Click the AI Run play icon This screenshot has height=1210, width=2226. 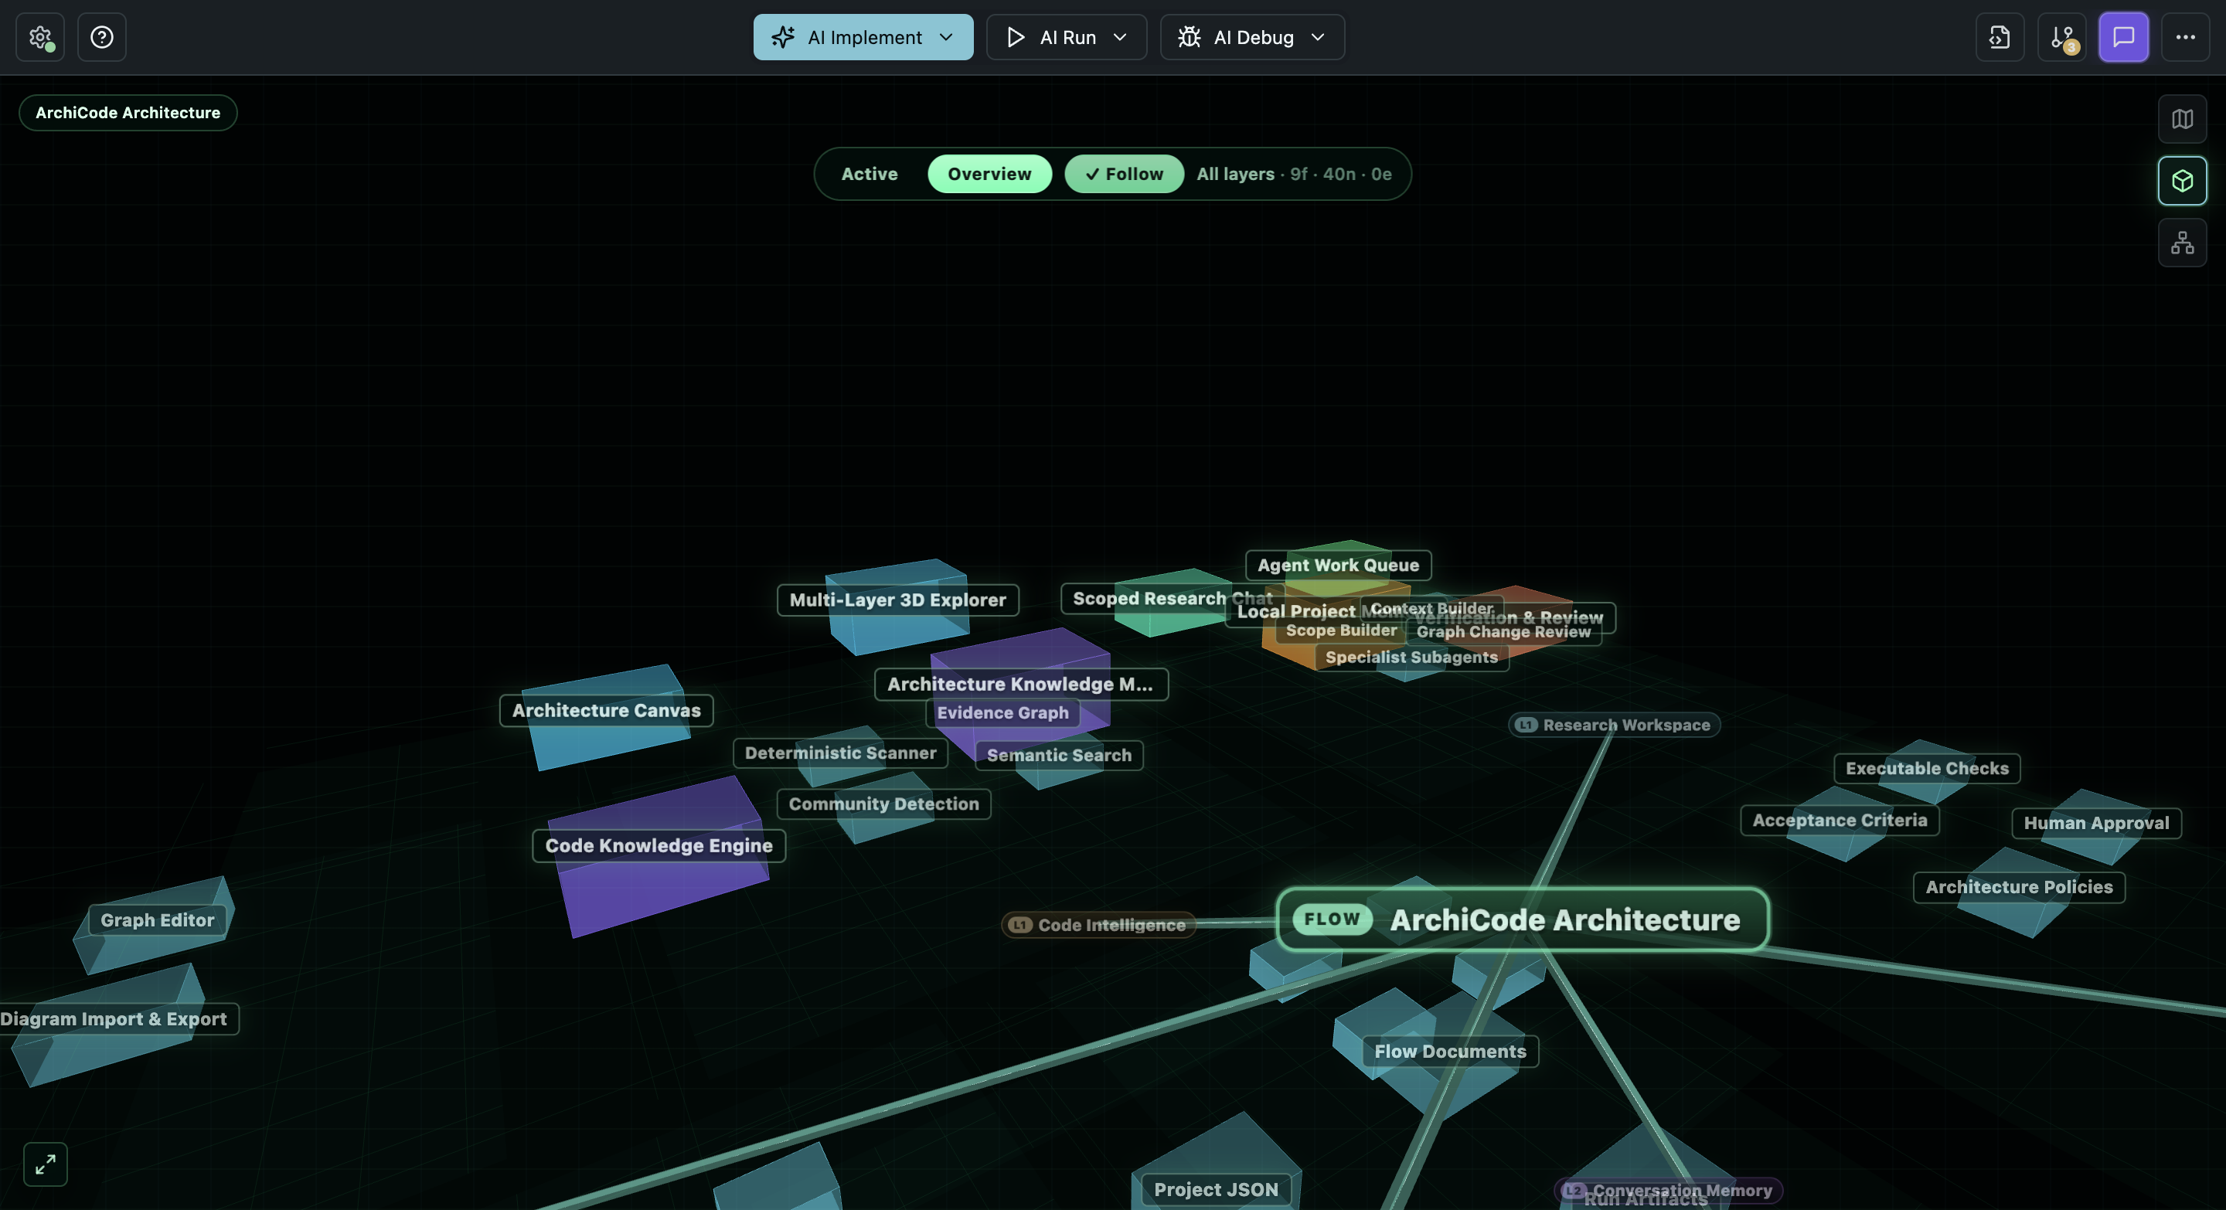(1016, 37)
